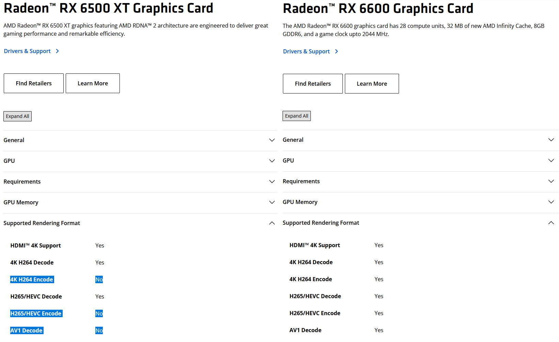Click HDMI 4K Support label under RX 6600
This screenshot has width=559, height=342.
(x=315, y=245)
